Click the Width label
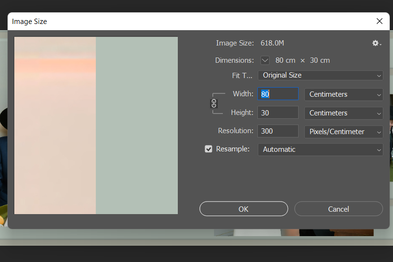The width and height of the screenshot is (393, 262). pyautogui.click(x=243, y=94)
